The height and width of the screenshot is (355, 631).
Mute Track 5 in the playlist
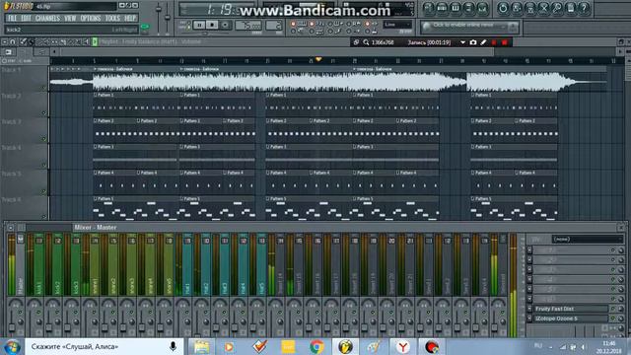click(x=44, y=191)
